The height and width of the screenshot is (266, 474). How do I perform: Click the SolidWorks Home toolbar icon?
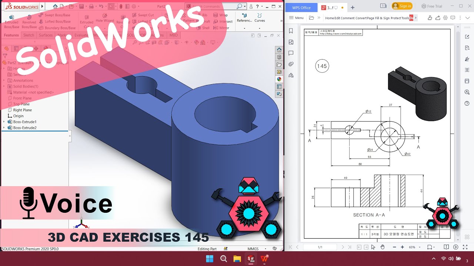[x=55, y=6]
